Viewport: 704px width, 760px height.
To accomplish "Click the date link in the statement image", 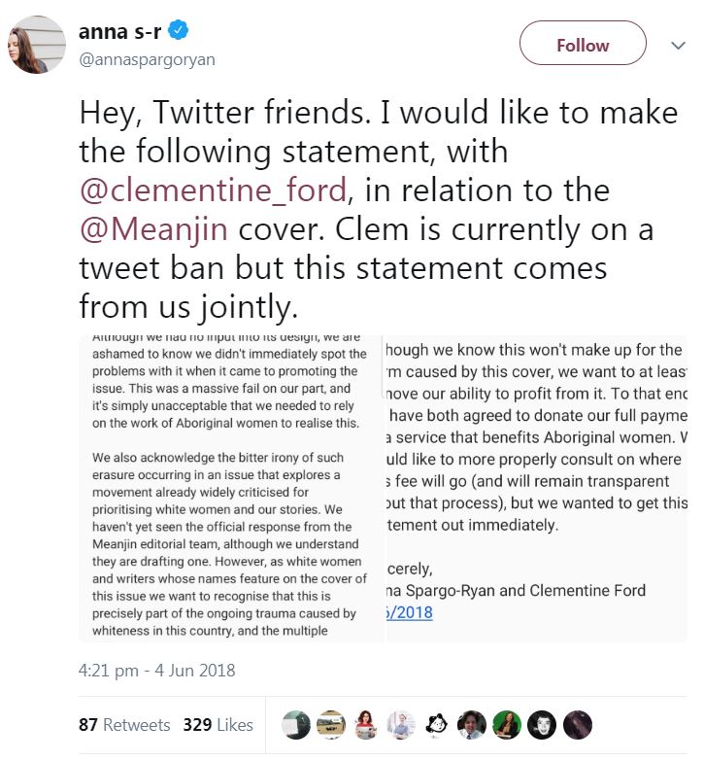I will 410,612.
